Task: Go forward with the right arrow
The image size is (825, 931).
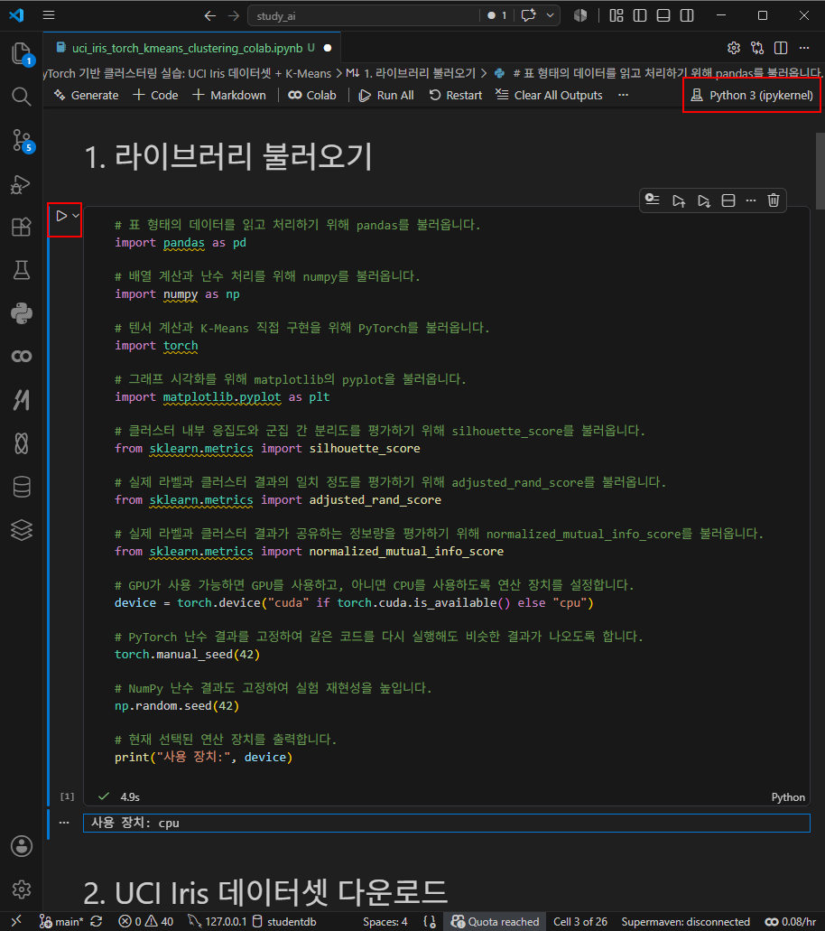Action: (x=234, y=16)
